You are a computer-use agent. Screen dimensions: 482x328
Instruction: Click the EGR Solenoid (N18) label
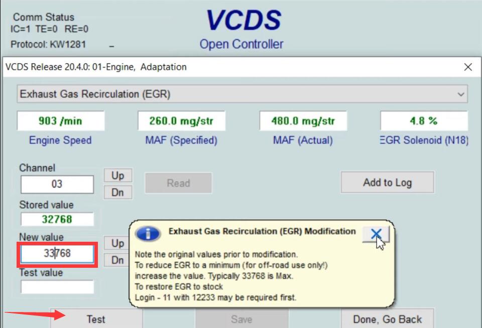click(424, 140)
